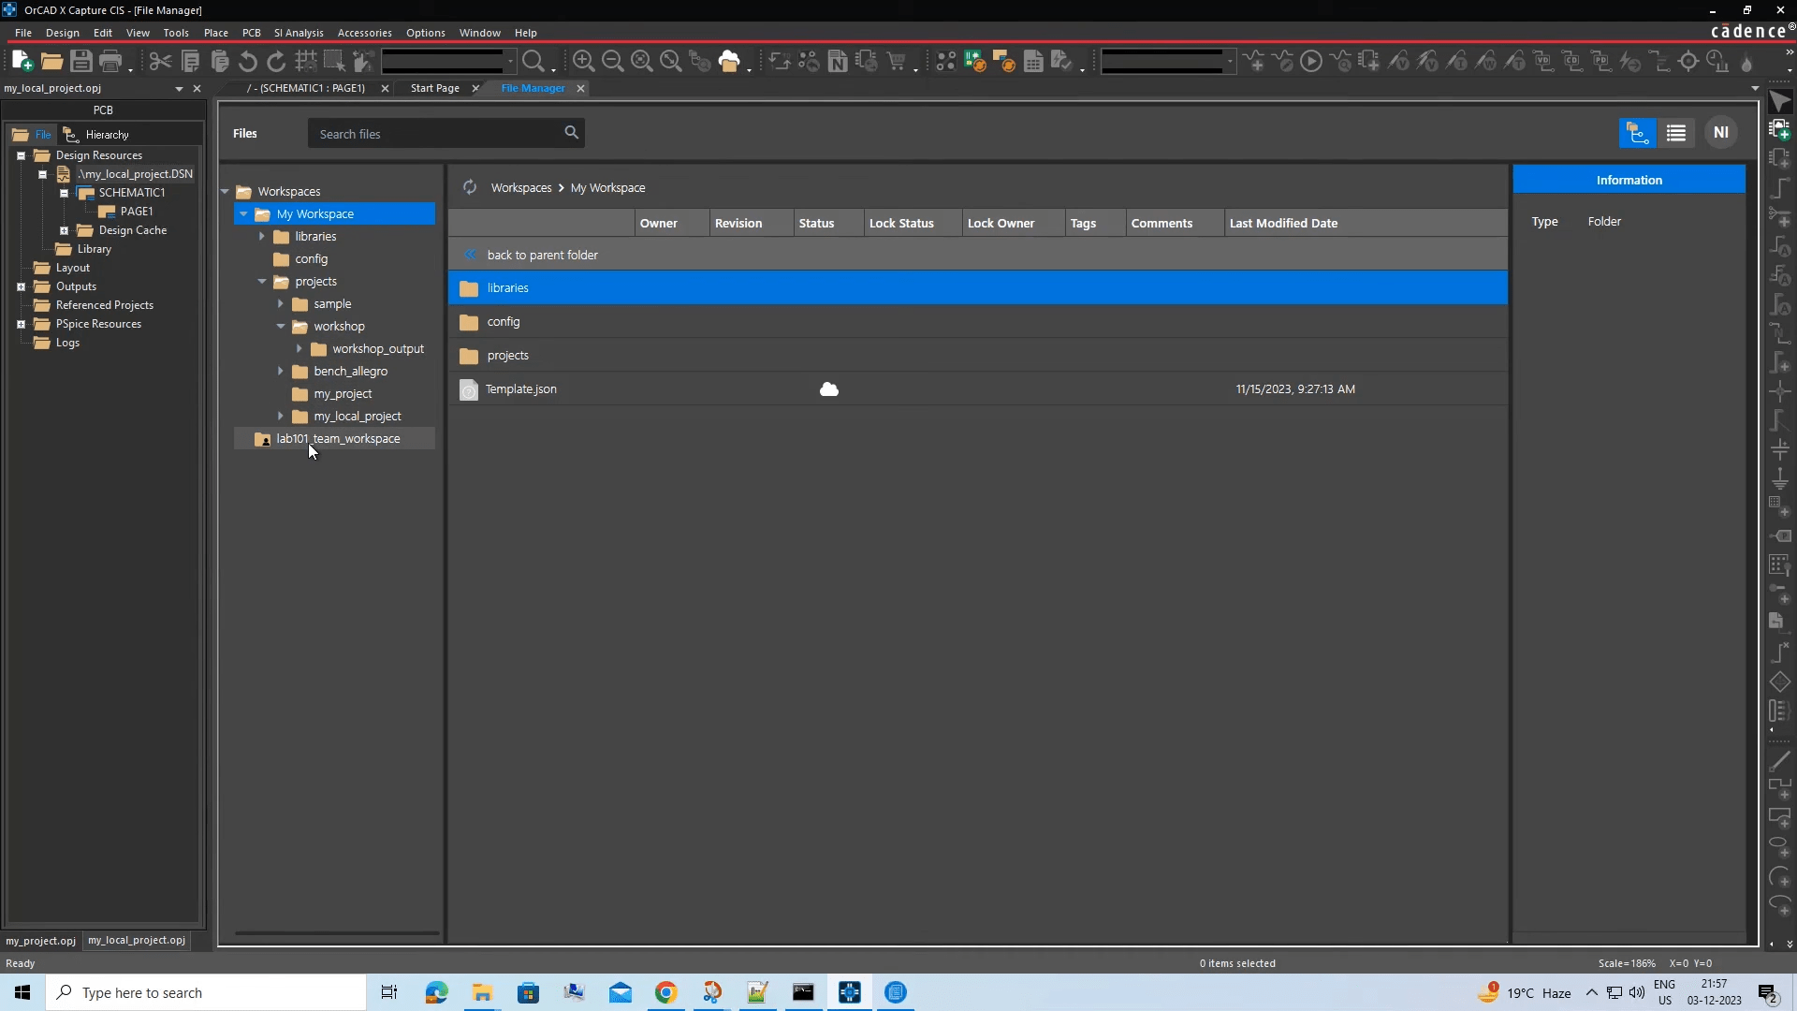
Task: Click the Undo arrow icon
Action: [x=247, y=62]
